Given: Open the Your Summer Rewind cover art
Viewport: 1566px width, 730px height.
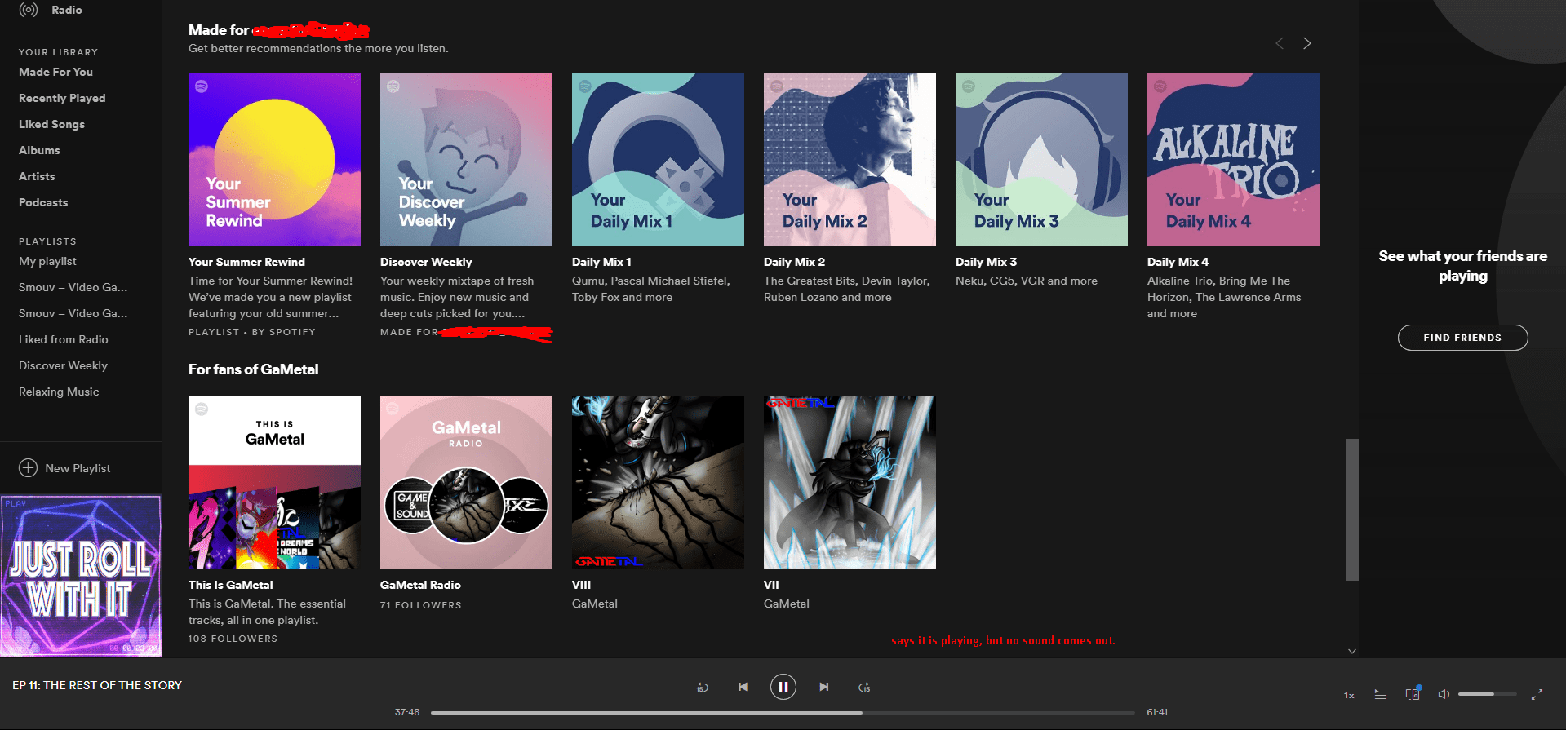Looking at the screenshot, I should tap(274, 159).
